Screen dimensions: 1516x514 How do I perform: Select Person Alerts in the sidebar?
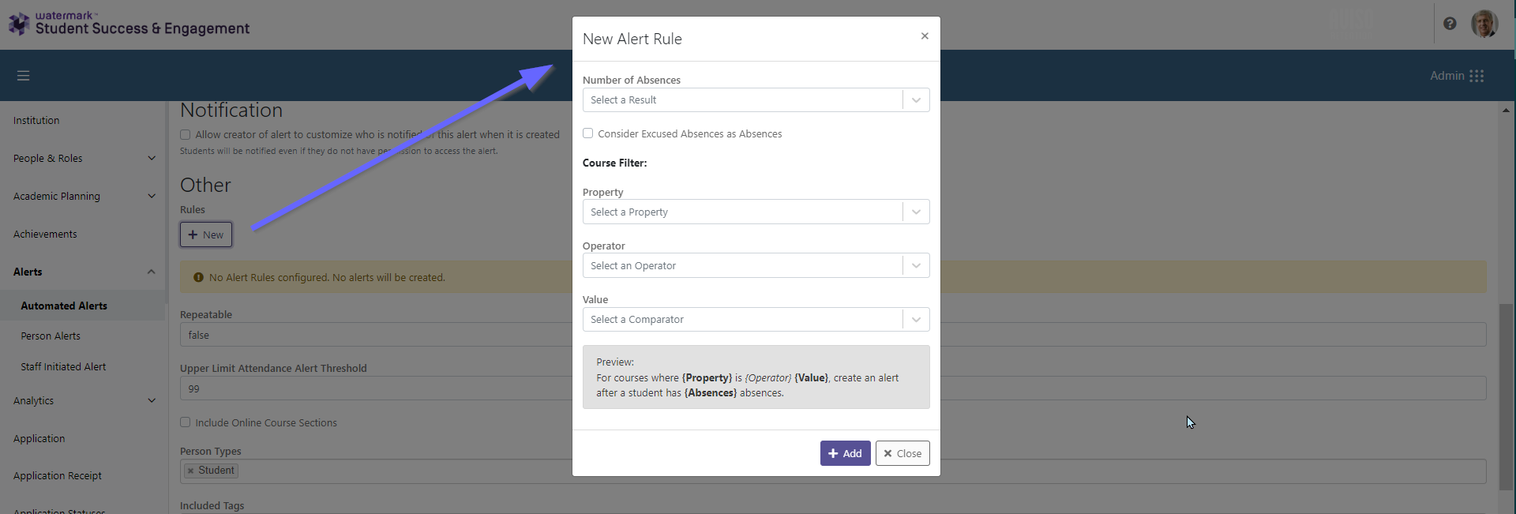[51, 336]
